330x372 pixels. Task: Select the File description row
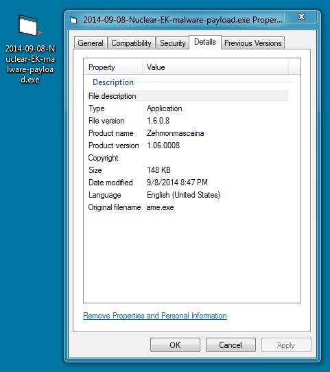tap(187, 96)
